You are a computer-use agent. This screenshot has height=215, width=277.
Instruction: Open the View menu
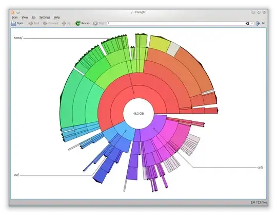pos(25,17)
